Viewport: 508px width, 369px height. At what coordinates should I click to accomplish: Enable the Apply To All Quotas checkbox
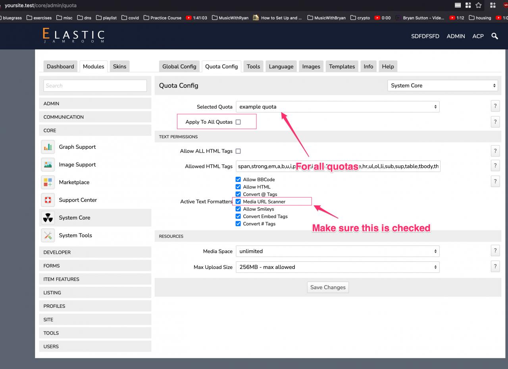(x=238, y=122)
